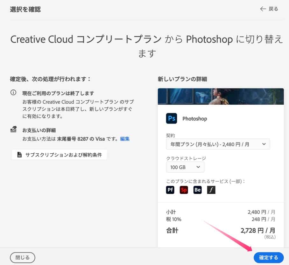
Task: Open the 契約 plan dropdown
Action: tap(218, 144)
